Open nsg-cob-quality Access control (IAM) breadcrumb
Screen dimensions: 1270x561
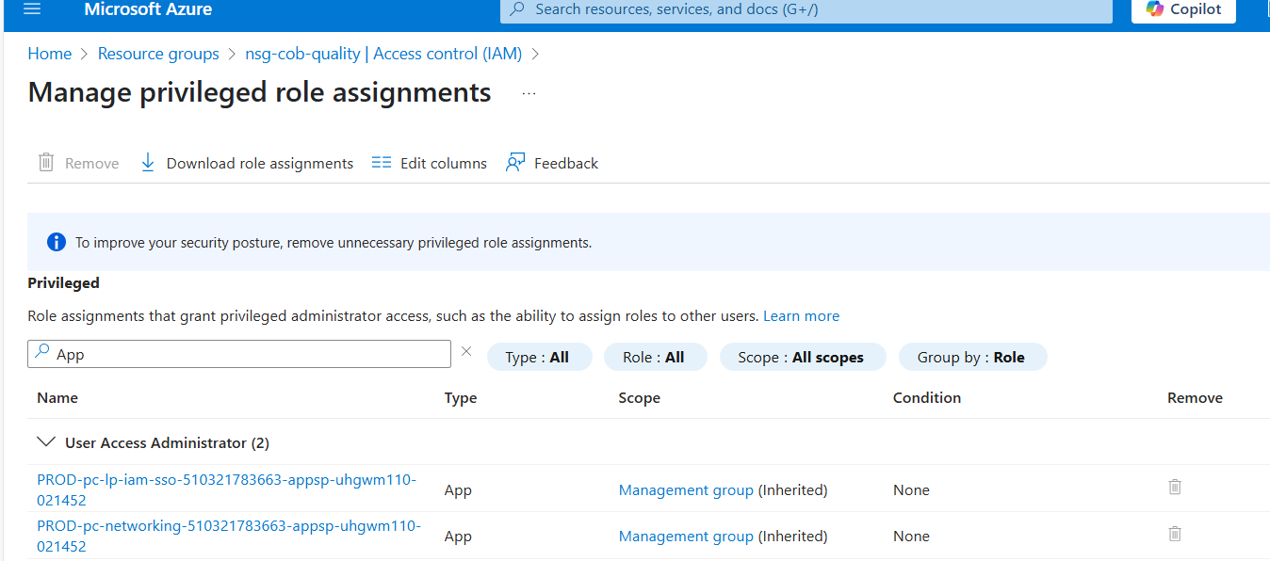click(x=383, y=54)
